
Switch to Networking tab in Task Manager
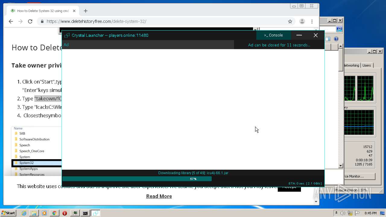(351, 65)
